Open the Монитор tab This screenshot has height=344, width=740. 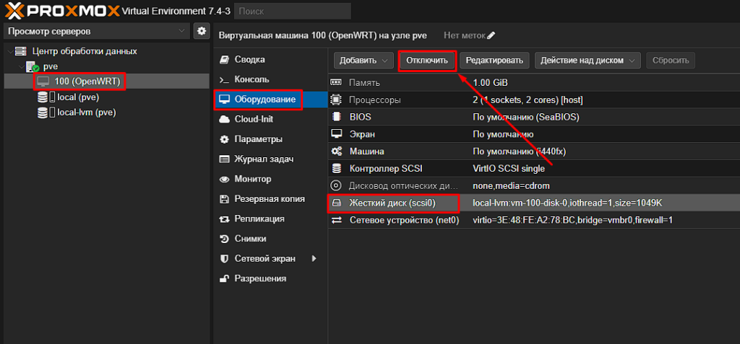[x=270, y=179]
